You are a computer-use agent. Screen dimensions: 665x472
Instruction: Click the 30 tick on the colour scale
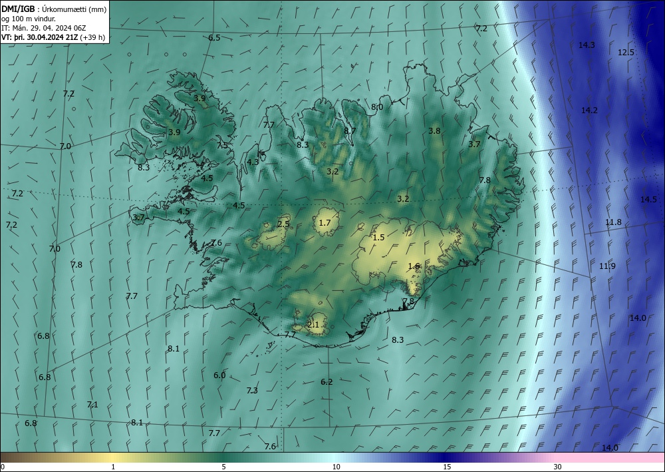pos(558,467)
